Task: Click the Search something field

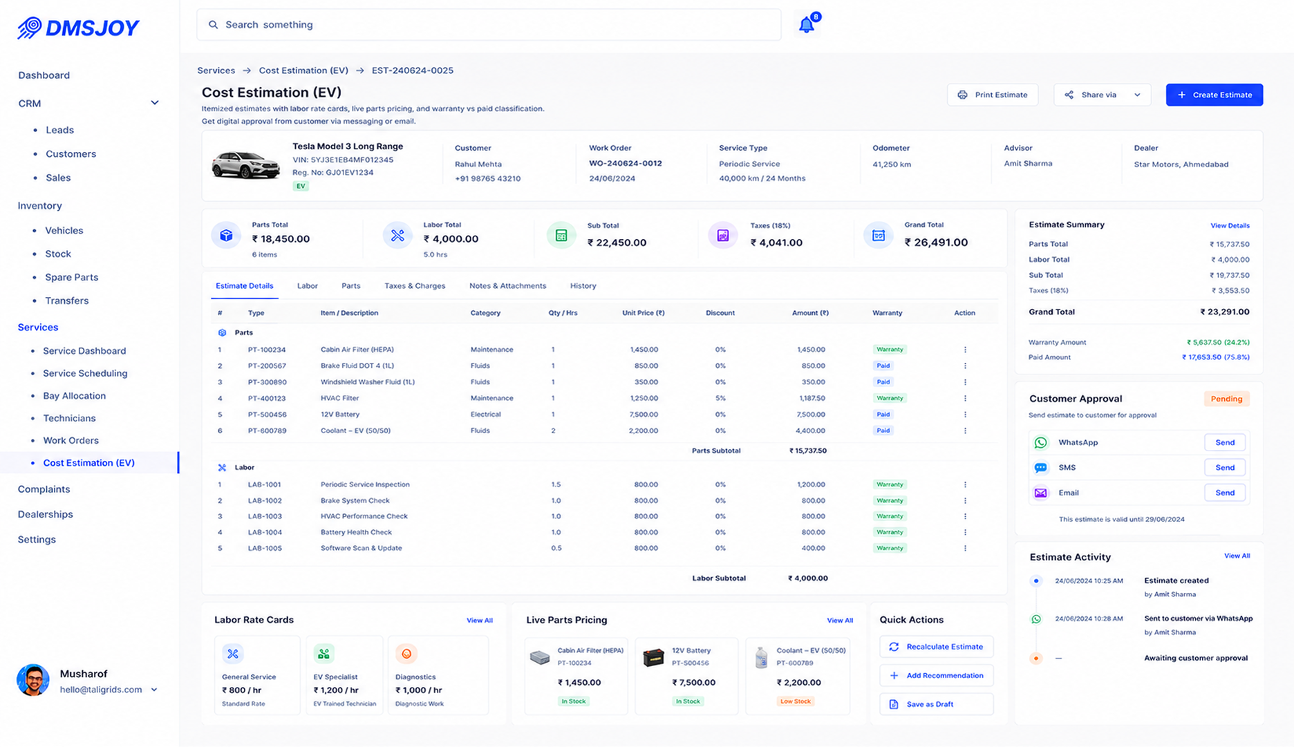Action: click(x=489, y=25)
